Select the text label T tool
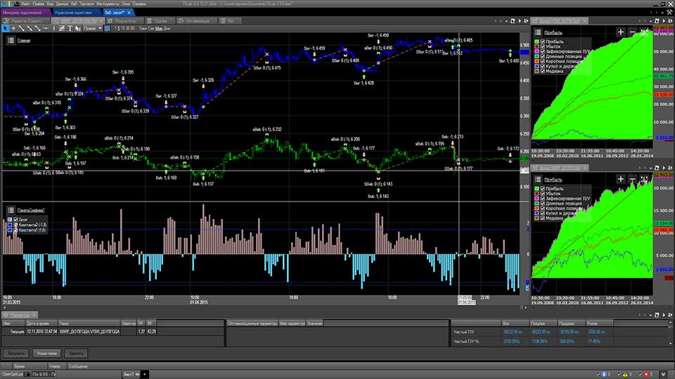 click(x=70, y=28)
